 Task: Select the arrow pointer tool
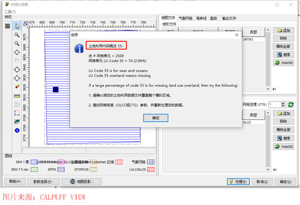tap(17, 26)
